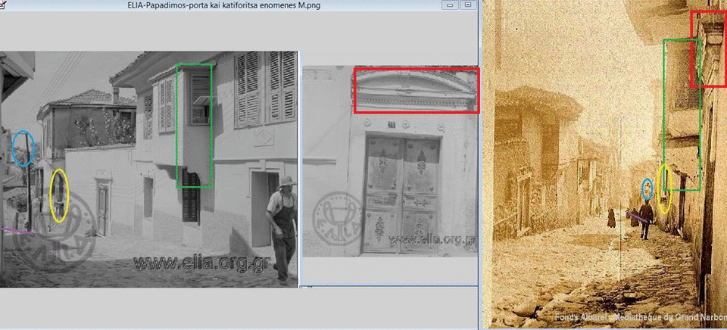Select the grayscale street photo with walking man
Viewport: 727px width, 330px height.
pyautogui.click(x=148, y=170)
